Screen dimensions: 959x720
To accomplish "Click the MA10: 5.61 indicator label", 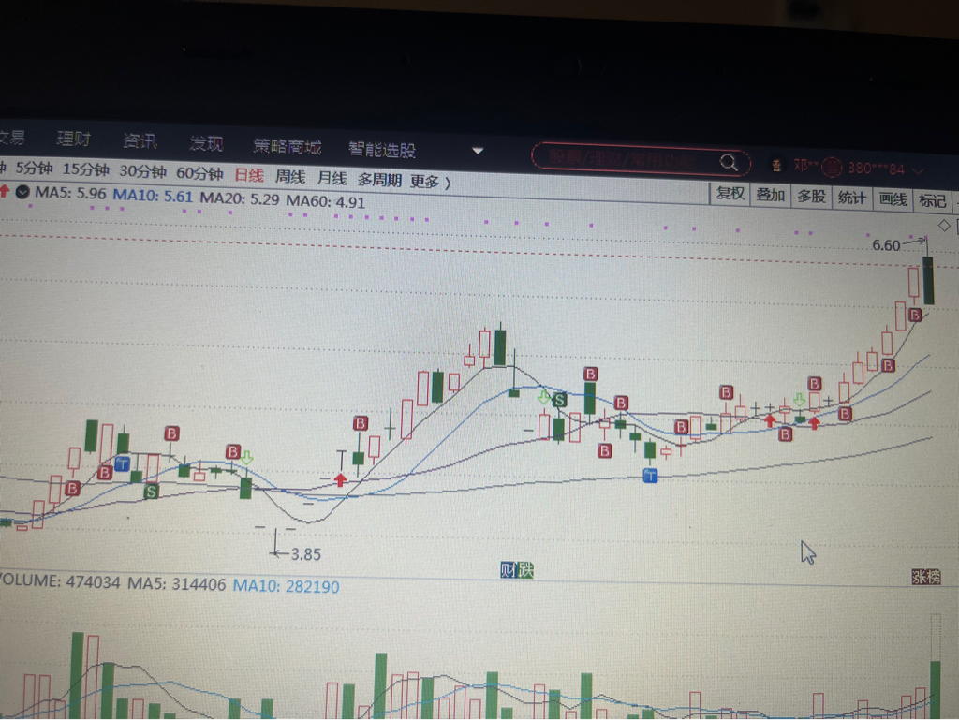I will click(153, 197).
